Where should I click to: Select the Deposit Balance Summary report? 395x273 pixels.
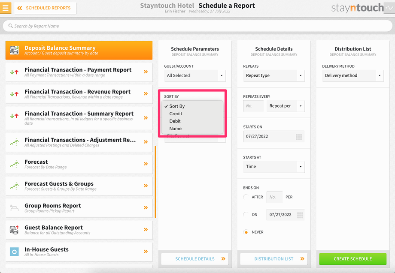point(79,50)
